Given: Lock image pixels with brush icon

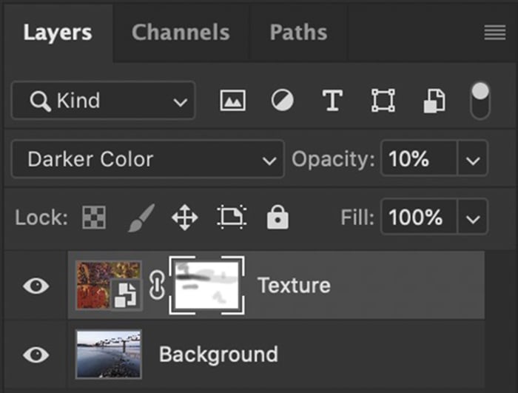Looking at the screenshot, I should click(141, 218).
